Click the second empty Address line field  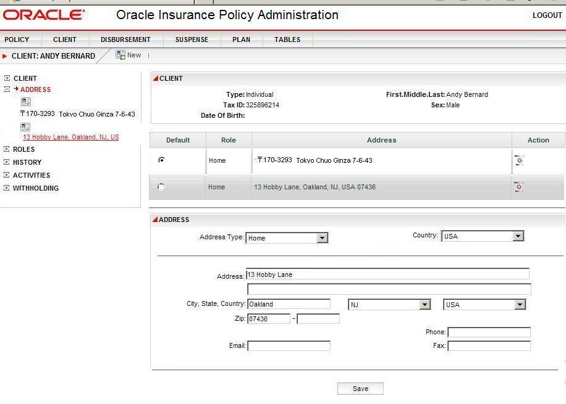click(389, 289)
